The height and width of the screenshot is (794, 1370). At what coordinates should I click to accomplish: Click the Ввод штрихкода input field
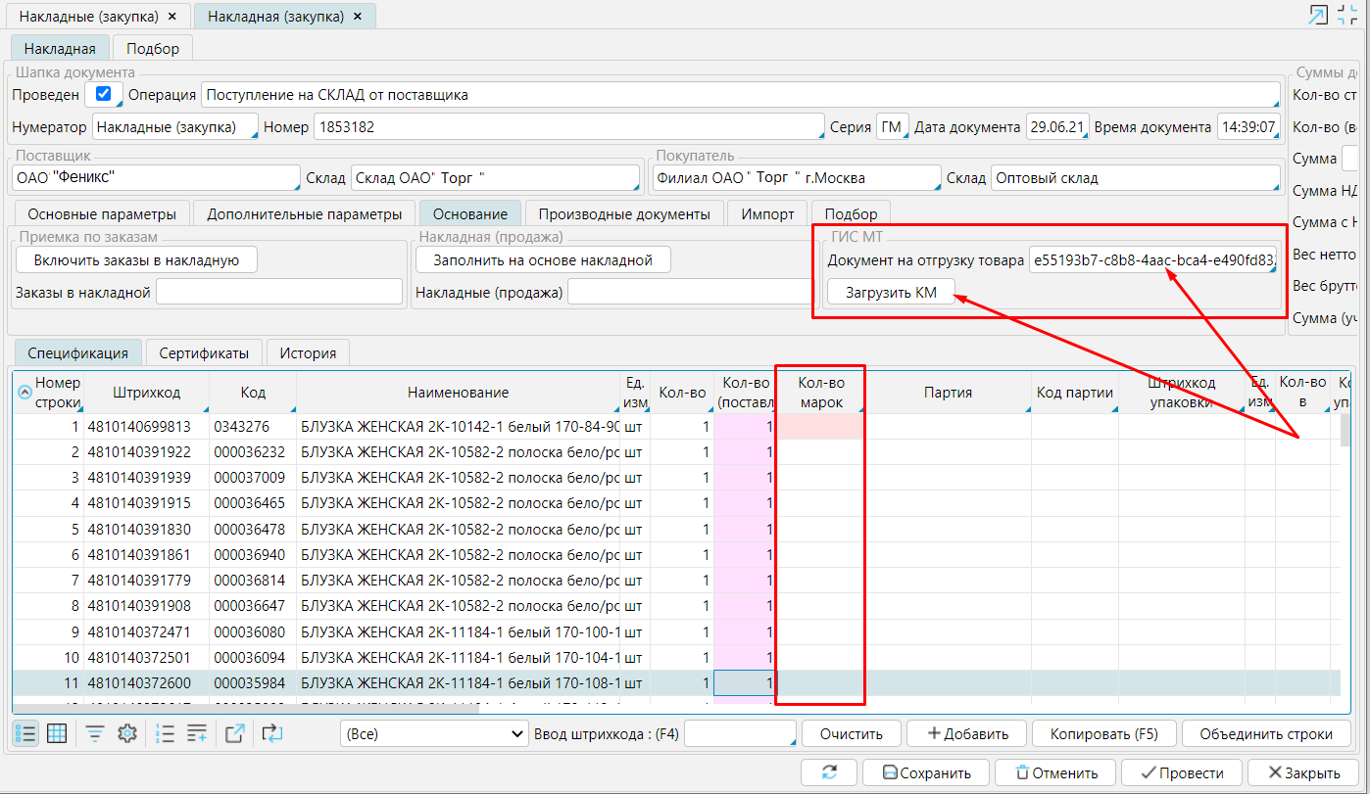(x=739, y=733)
